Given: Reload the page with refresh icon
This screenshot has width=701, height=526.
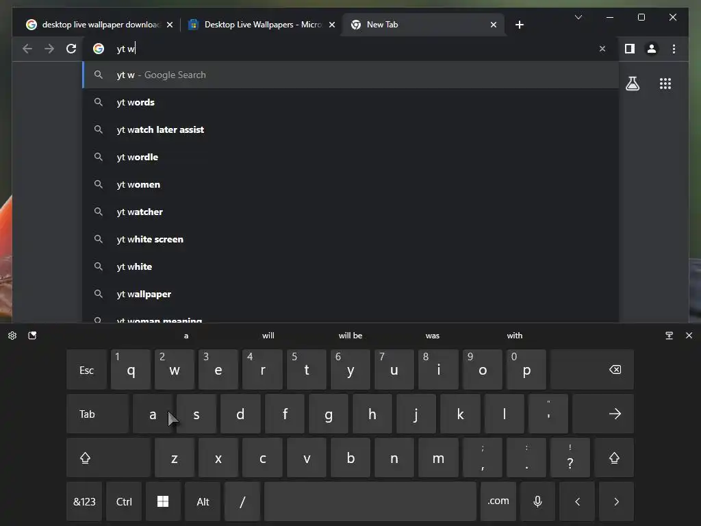Looking at the screenshot, I should (x=71, y=49).
